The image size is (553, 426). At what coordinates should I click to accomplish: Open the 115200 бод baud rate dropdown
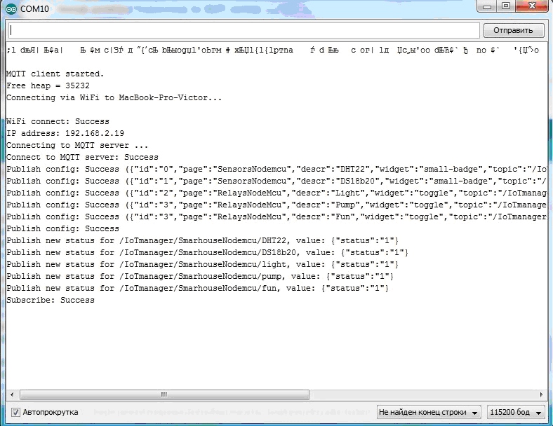click(x=516, y=412)
